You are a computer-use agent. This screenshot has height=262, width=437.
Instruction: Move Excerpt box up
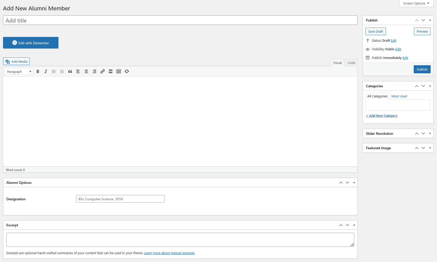coord(341,225)
